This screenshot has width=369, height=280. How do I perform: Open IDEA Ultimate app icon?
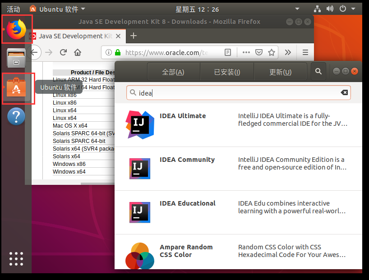140,125
